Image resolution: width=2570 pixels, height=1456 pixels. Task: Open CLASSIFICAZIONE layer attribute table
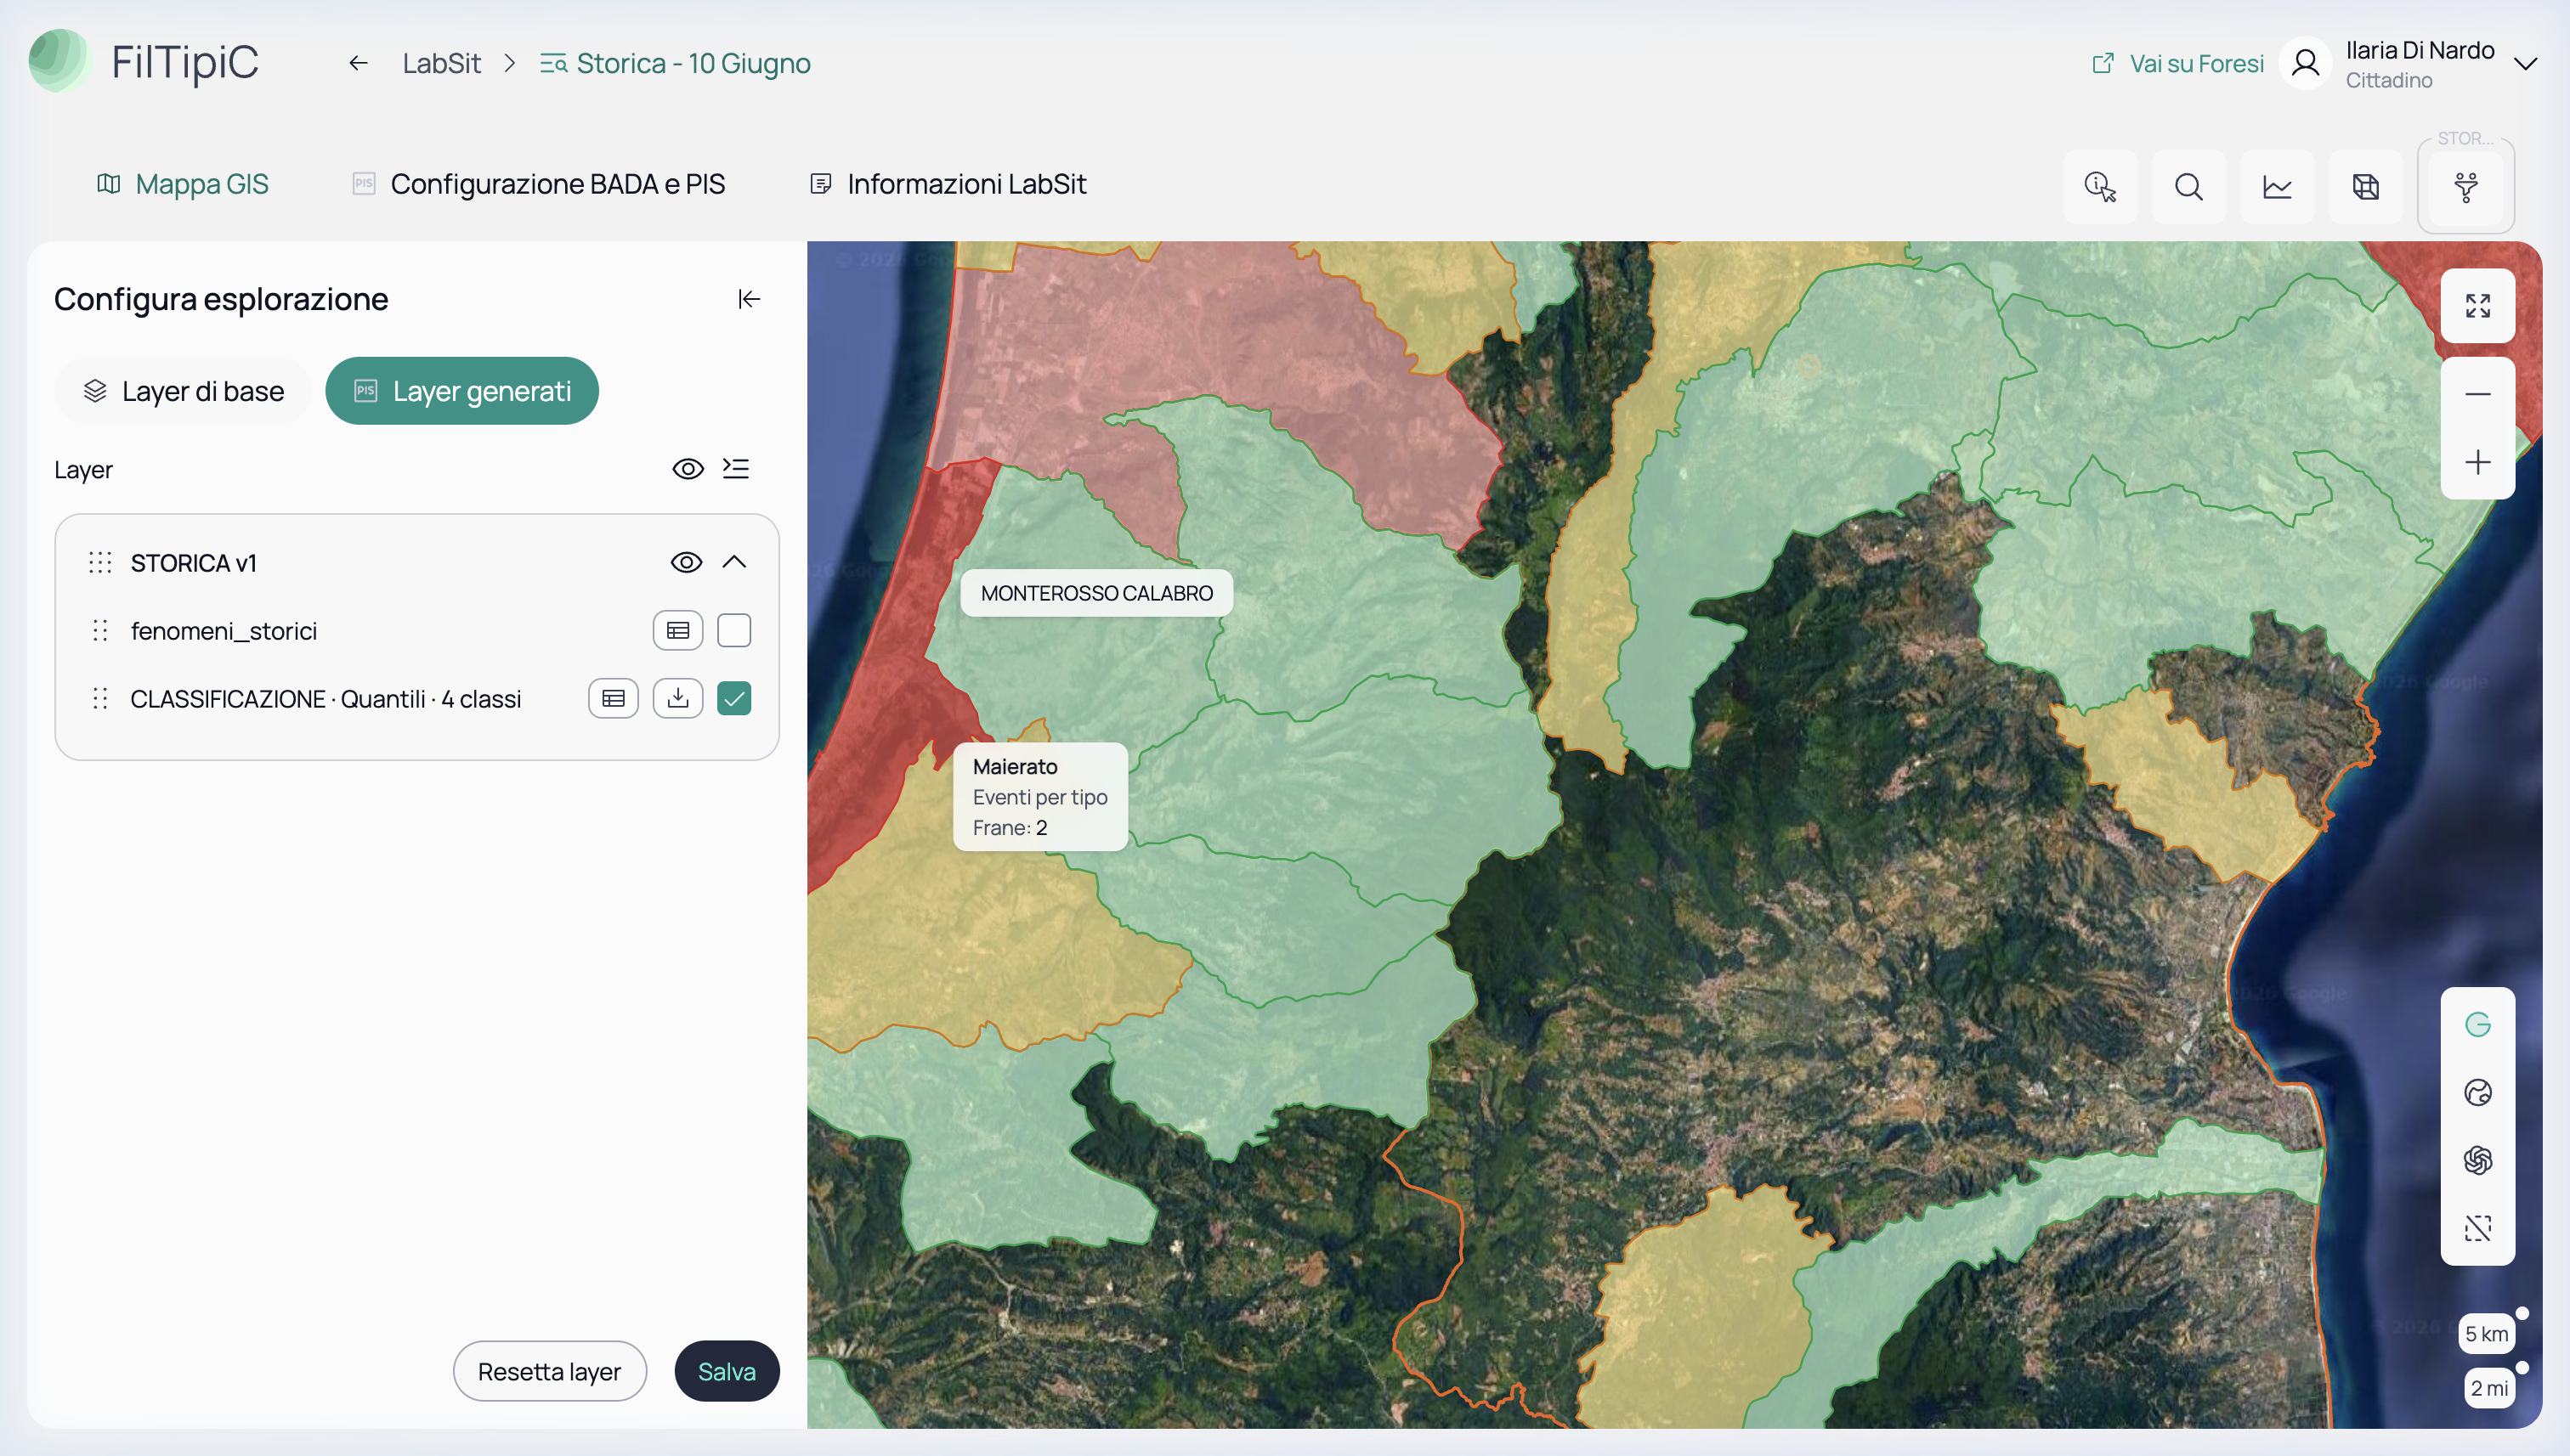click(614, 699)
